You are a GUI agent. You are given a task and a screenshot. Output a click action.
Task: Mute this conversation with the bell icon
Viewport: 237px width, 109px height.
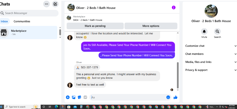click(x=204, y=32)
